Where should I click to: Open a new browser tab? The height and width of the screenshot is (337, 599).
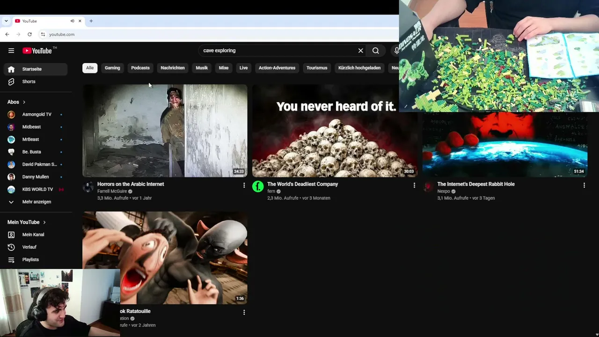click(x=91, y=21)
